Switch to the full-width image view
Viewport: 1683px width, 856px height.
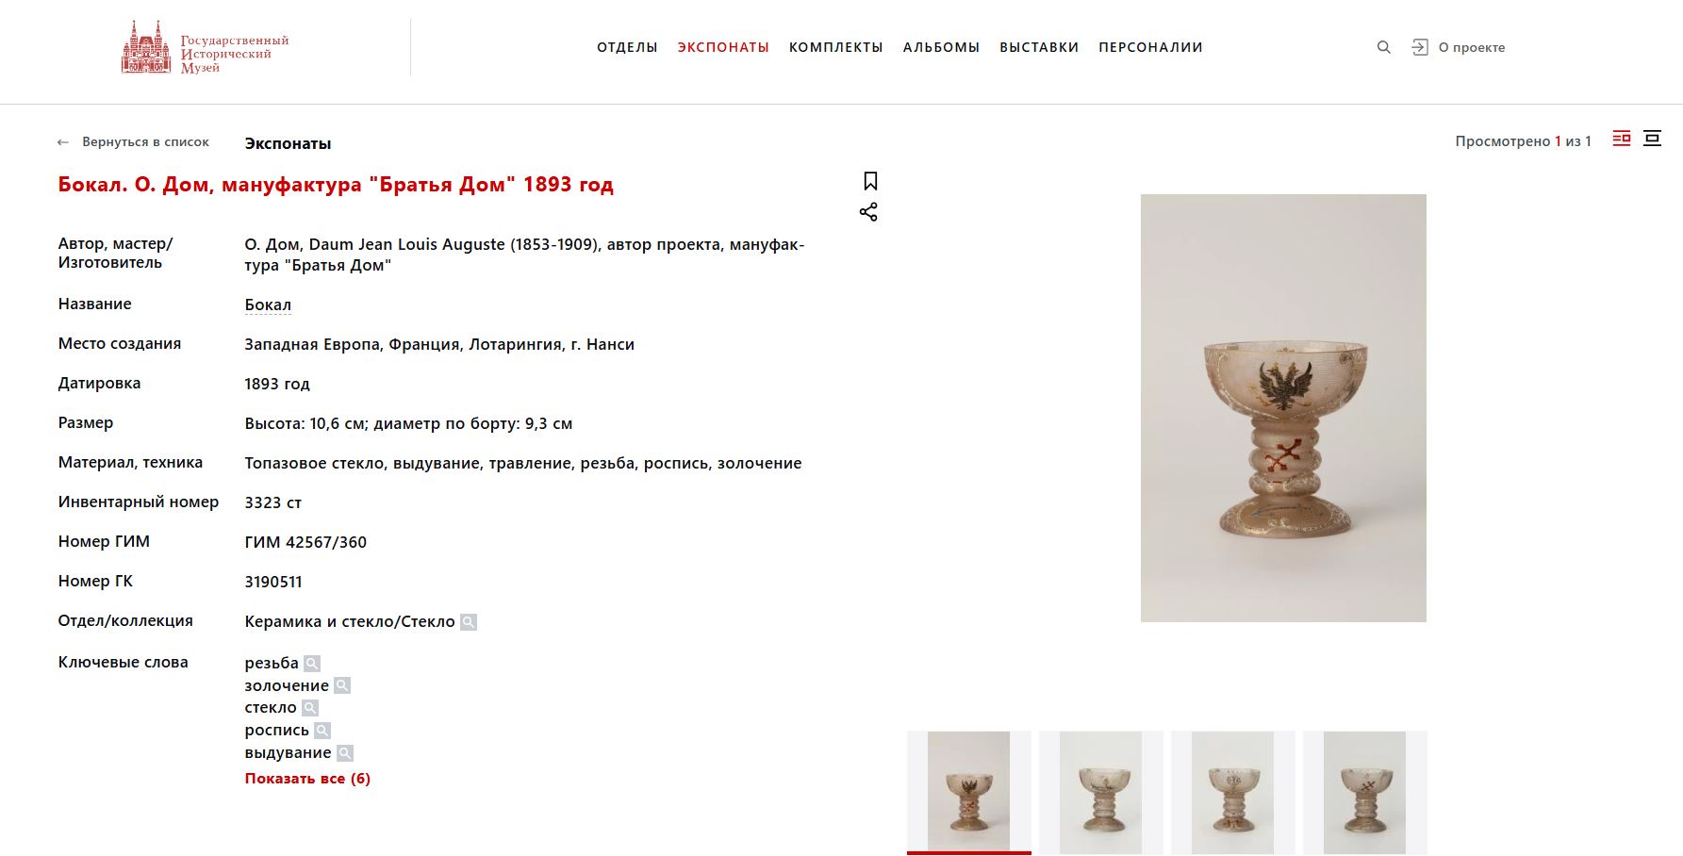pyautogui.click(x=1652, y=139)
